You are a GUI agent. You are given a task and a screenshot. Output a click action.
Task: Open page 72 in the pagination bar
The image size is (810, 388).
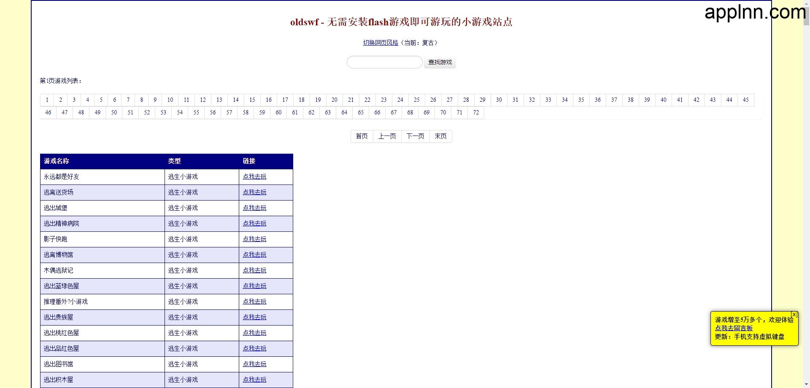tap(476, 112)
